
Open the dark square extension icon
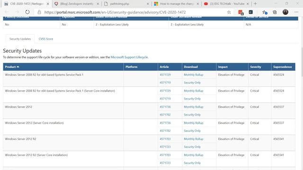[x=251, y=12]
